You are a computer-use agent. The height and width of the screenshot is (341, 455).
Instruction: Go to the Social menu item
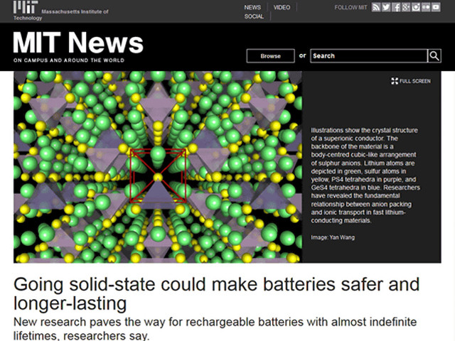point(254,16)
